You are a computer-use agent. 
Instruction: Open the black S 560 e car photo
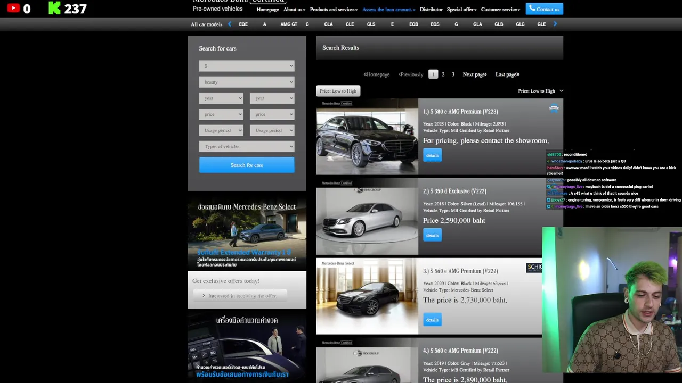367,296
